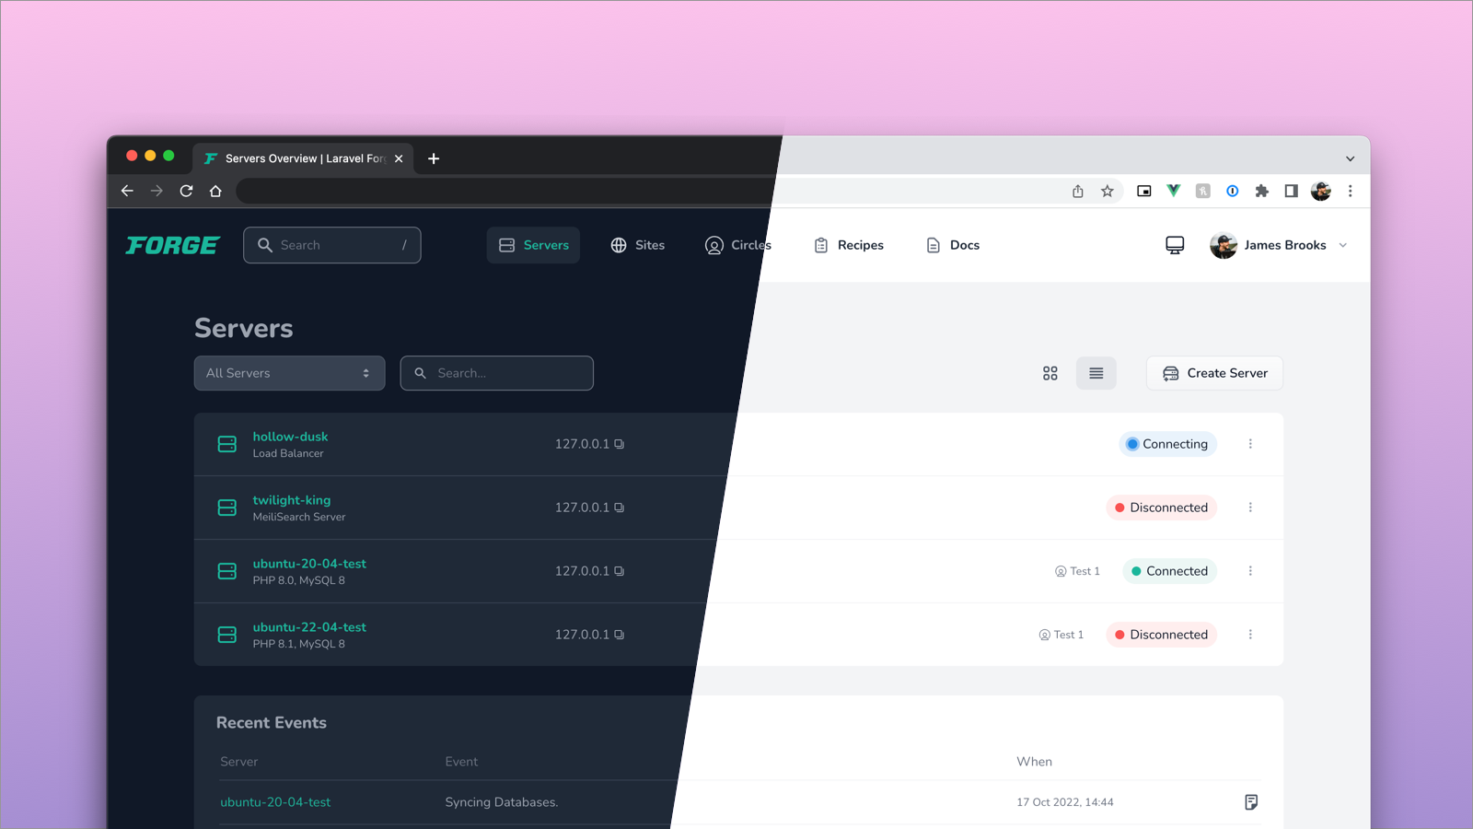
Task: Open the ubuntu-22-04-test server link
Action: 309,626
